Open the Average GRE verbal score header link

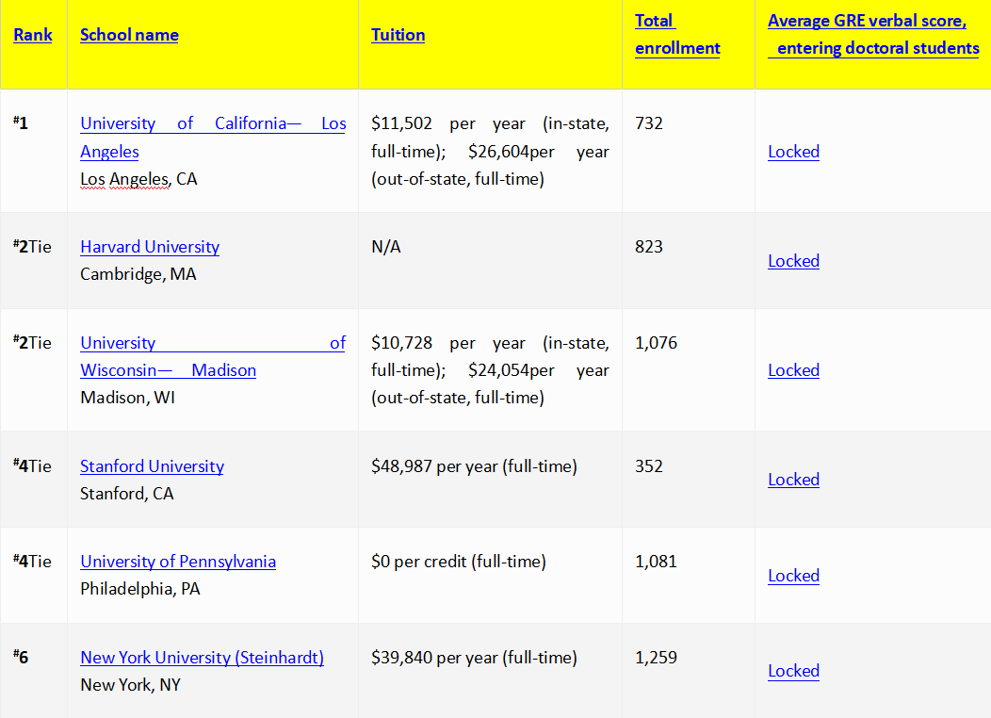[873, 35]
